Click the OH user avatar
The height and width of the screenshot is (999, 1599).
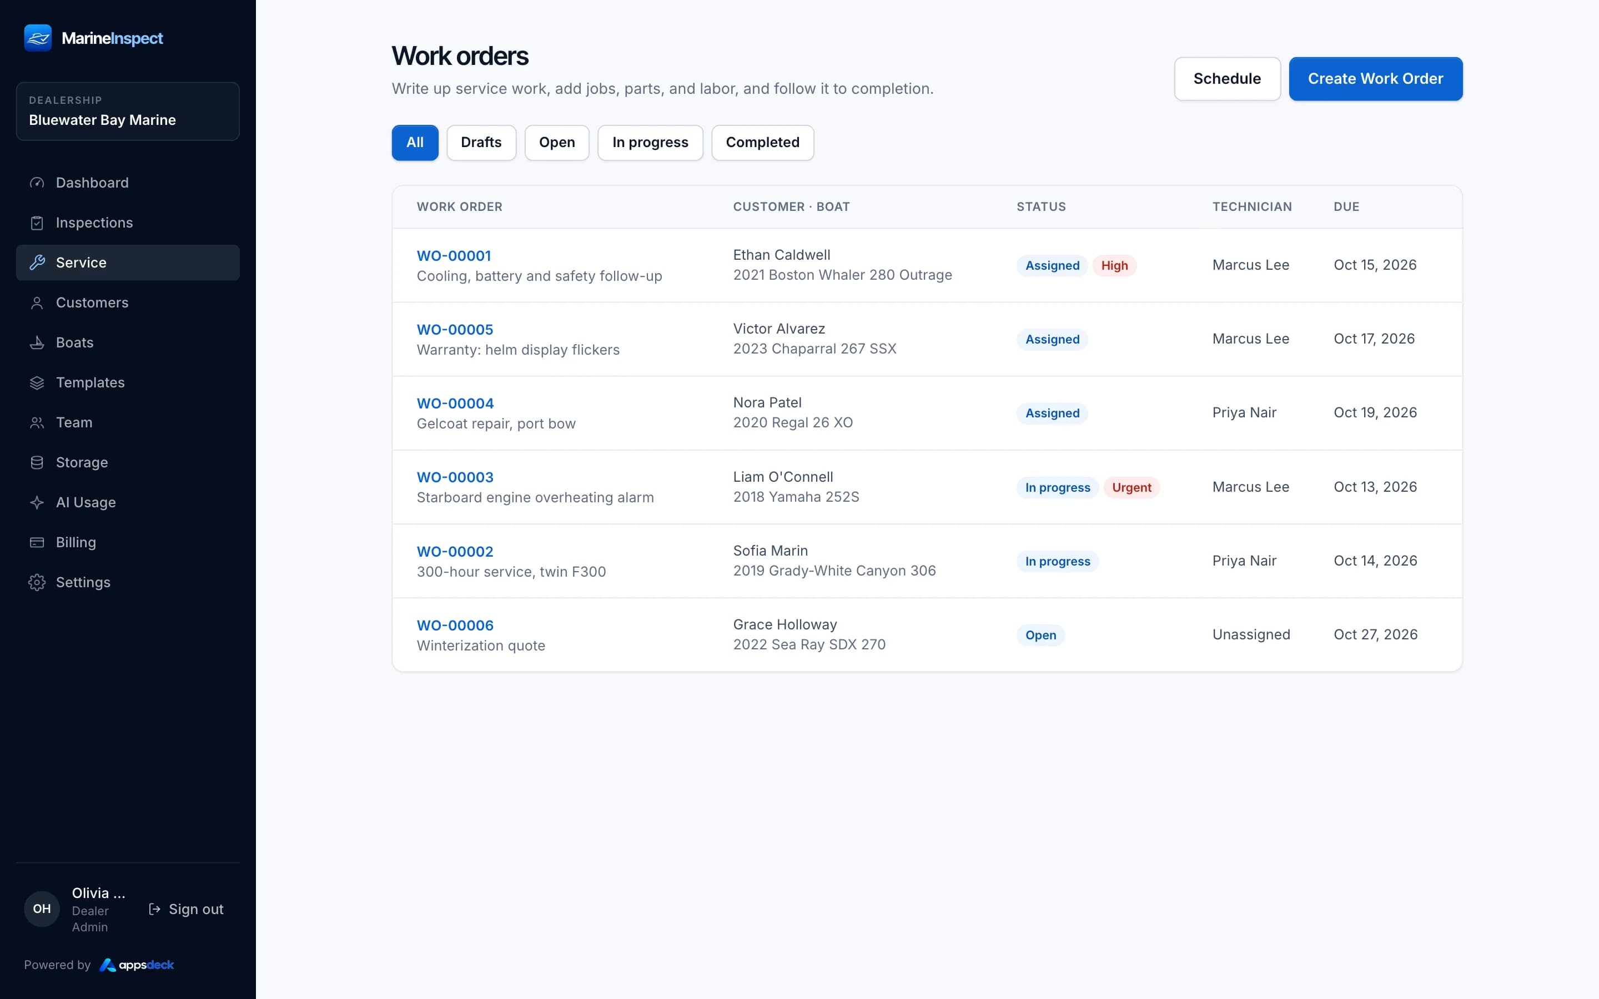pos(42,909)
